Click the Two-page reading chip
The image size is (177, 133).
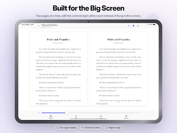(x=66, y=128)
